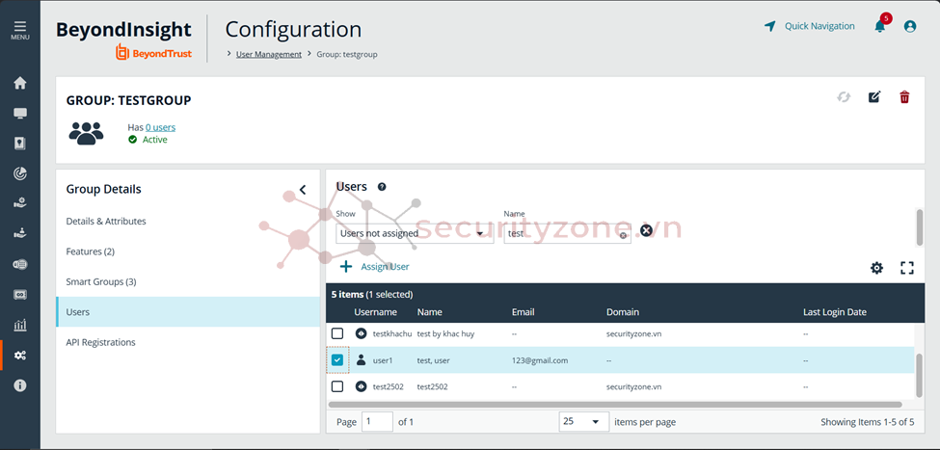Select Details & Attributes in Group Details

tap(106, 222)
